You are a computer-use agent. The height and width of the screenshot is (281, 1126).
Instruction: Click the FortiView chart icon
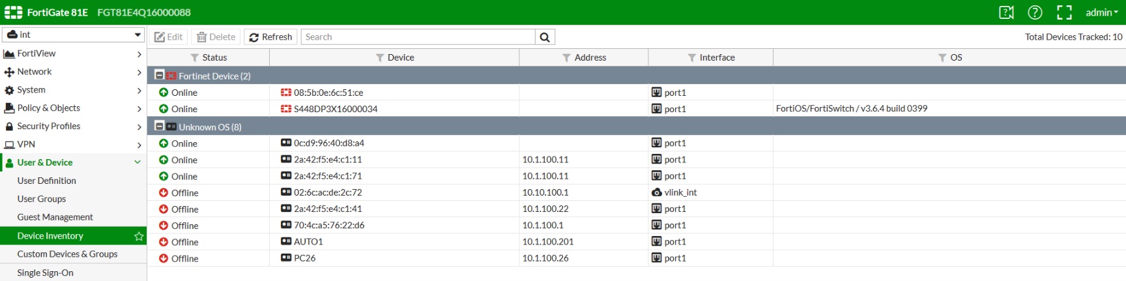click(9, 53)
